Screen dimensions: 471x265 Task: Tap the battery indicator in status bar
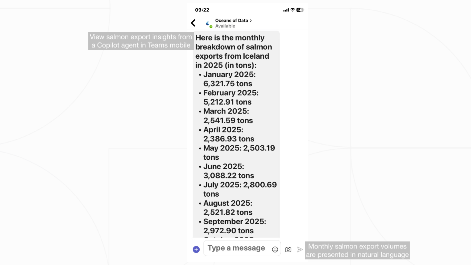(300, 10)
